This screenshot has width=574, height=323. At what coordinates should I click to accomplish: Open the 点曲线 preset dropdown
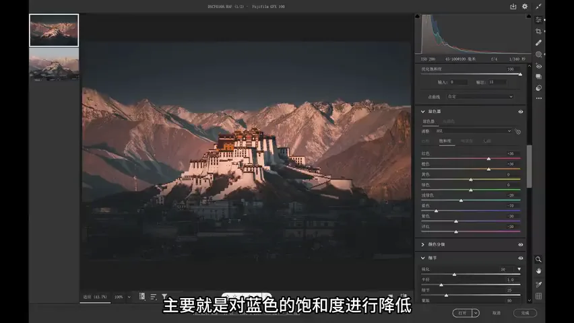click(480, 97)
